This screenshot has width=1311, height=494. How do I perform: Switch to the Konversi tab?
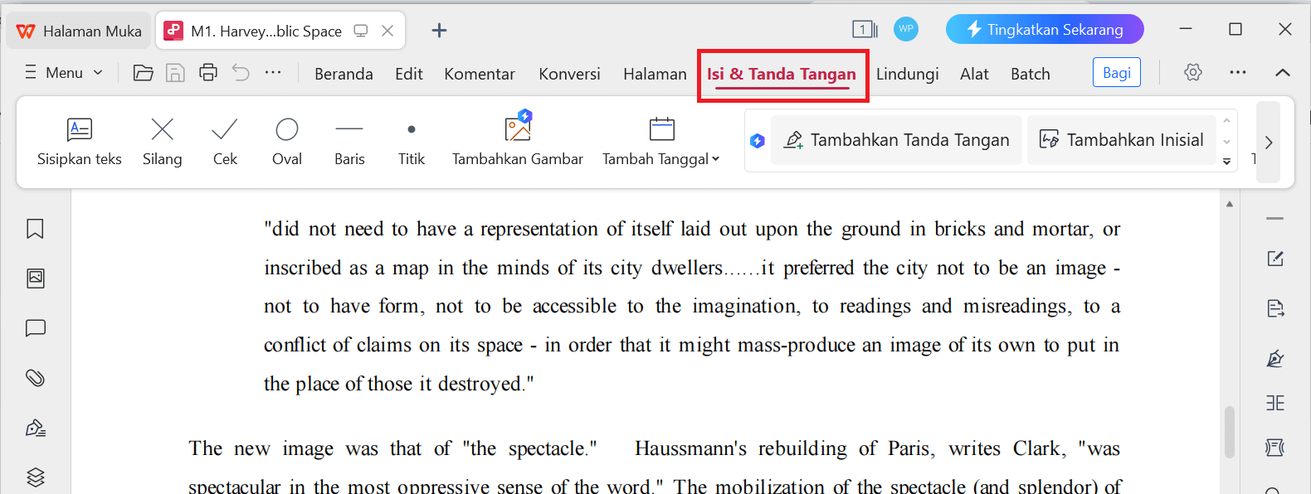(x=569, y=74)
